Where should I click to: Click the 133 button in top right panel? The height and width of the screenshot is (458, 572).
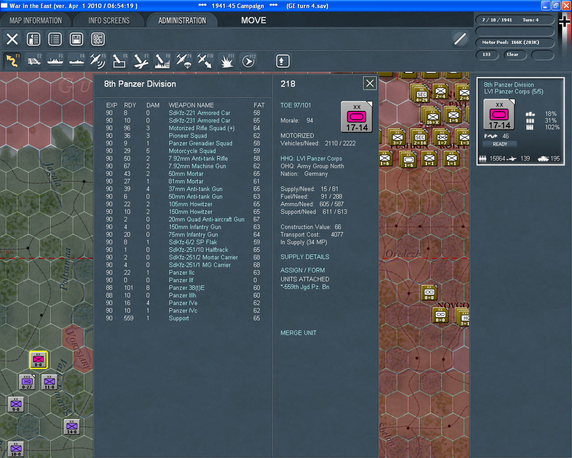[x=487, y=55]
